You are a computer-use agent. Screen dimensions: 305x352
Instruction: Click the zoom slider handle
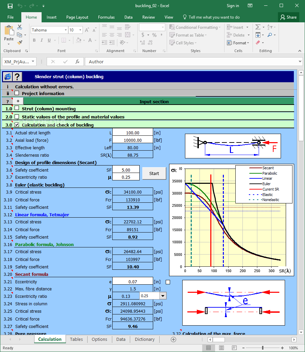[x=263, y=348]
